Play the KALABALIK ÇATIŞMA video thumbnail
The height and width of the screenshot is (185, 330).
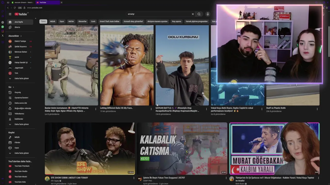pyautogui.click(x=182, y=149)
